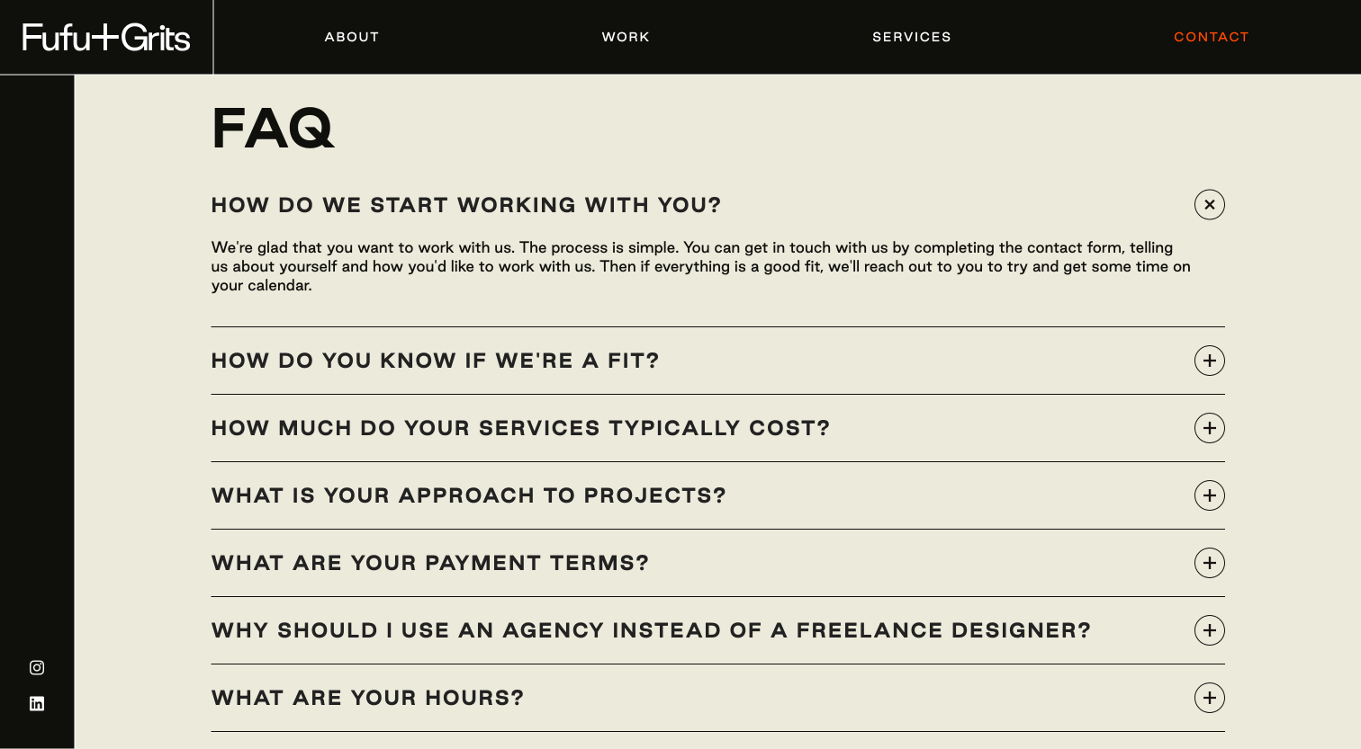This screenshot has height=749, width=1361.
Task: Expand "What are your payment terms?" heading
Action: [x=429, y=563]
